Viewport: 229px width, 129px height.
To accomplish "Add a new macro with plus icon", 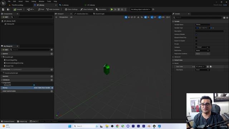I will tap(52, 76).
